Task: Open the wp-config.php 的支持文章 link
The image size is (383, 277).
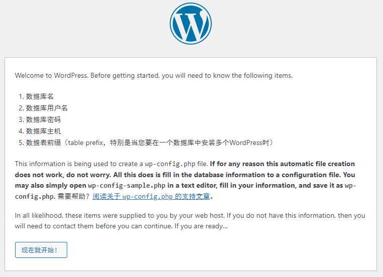Action: [151, 196]
